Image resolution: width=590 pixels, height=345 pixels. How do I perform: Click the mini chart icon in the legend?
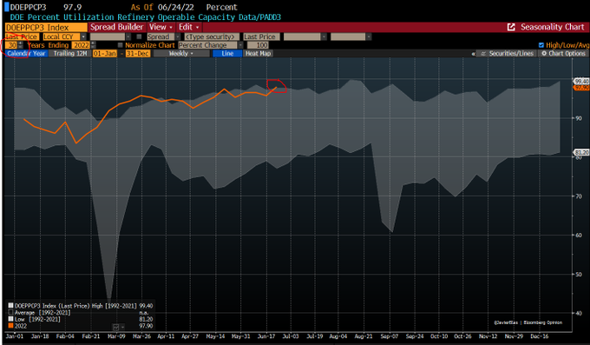(x=116, y=327)
